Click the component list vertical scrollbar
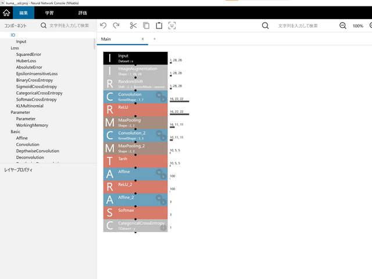 (95, 44)
